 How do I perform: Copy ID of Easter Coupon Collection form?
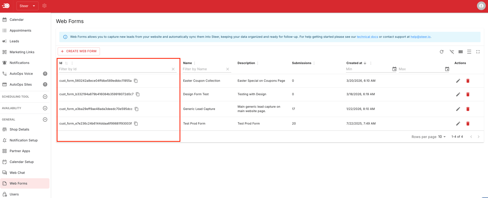(136, 81)
